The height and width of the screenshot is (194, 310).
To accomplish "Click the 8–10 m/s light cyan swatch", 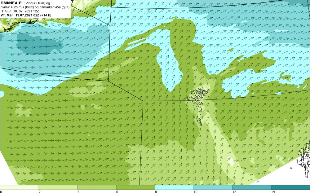I will [174, 187].
